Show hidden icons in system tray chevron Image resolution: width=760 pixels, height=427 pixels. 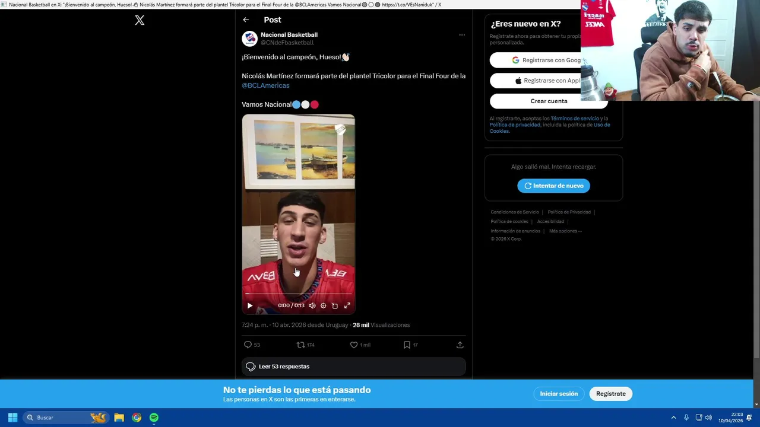pos(673,418)
